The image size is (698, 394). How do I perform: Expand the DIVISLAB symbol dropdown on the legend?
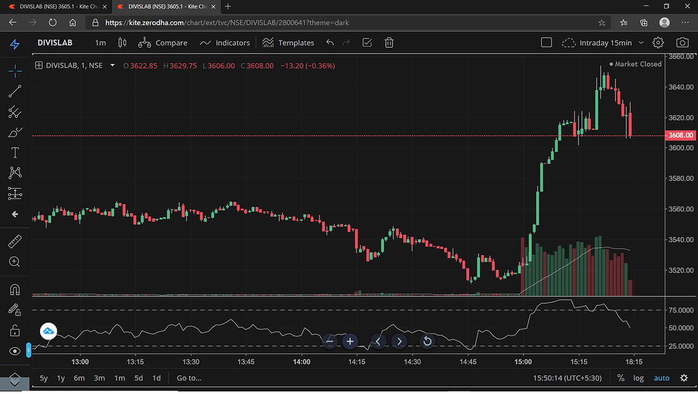112,65
